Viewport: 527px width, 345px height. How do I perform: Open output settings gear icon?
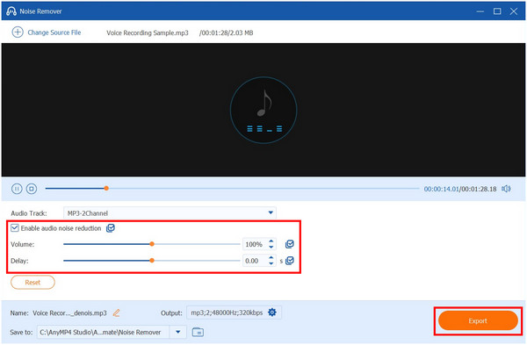(x=272, y=313)
